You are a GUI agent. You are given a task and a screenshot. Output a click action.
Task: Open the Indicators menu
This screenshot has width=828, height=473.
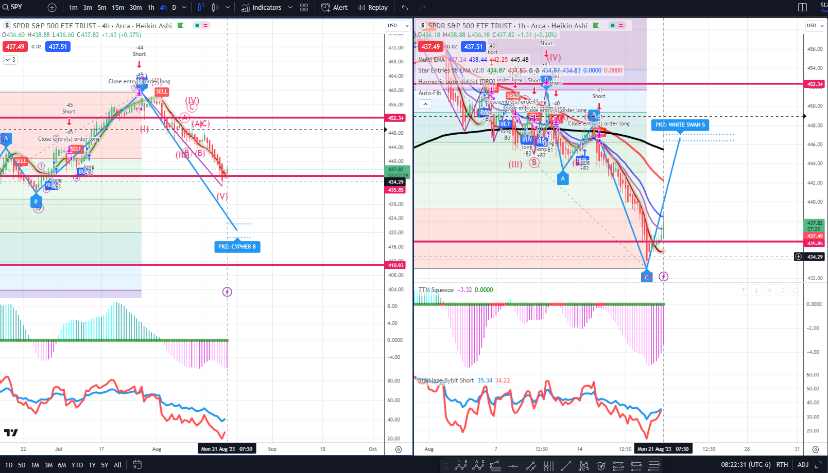tap(262, 8)
